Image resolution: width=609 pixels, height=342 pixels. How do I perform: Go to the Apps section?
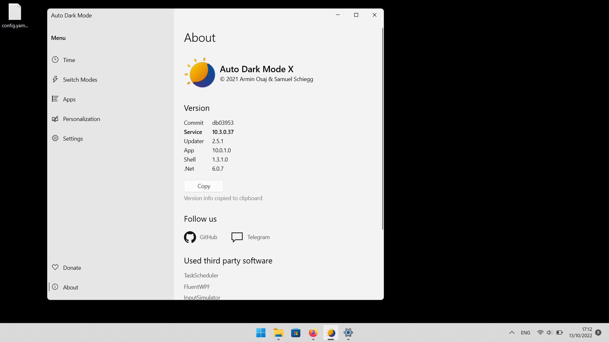[110, 99]
